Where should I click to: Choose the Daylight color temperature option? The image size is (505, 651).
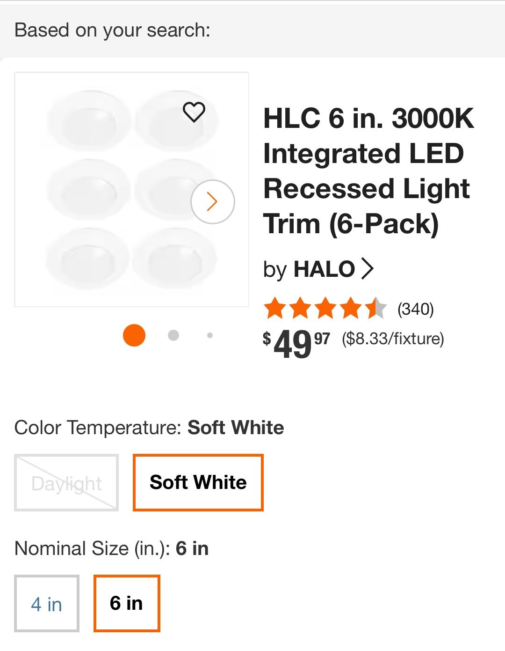pyautogui.click(x=66, y=483)
